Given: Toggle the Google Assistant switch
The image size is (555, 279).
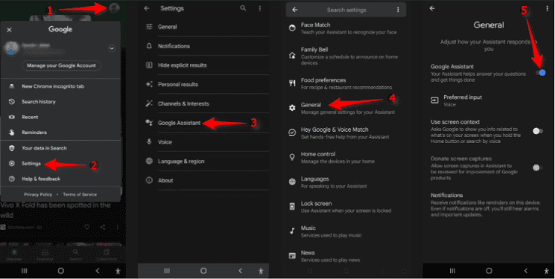Looking at the screenshot, I should pos(540,72).
